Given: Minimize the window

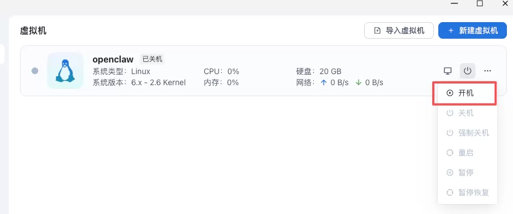Looking at the screenshot, I should pyautogui.click(x=454, y=3).
